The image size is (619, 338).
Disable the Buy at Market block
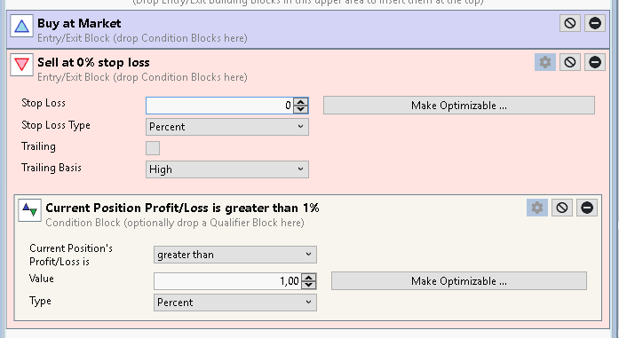(570, 23)
